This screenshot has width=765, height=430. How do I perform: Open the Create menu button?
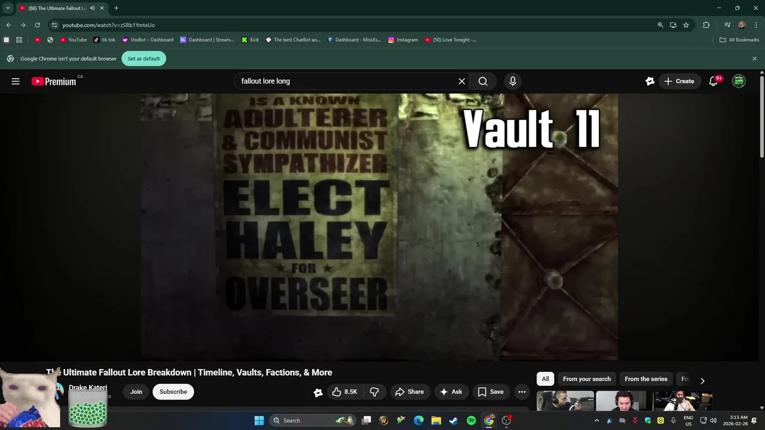[679, 81]
